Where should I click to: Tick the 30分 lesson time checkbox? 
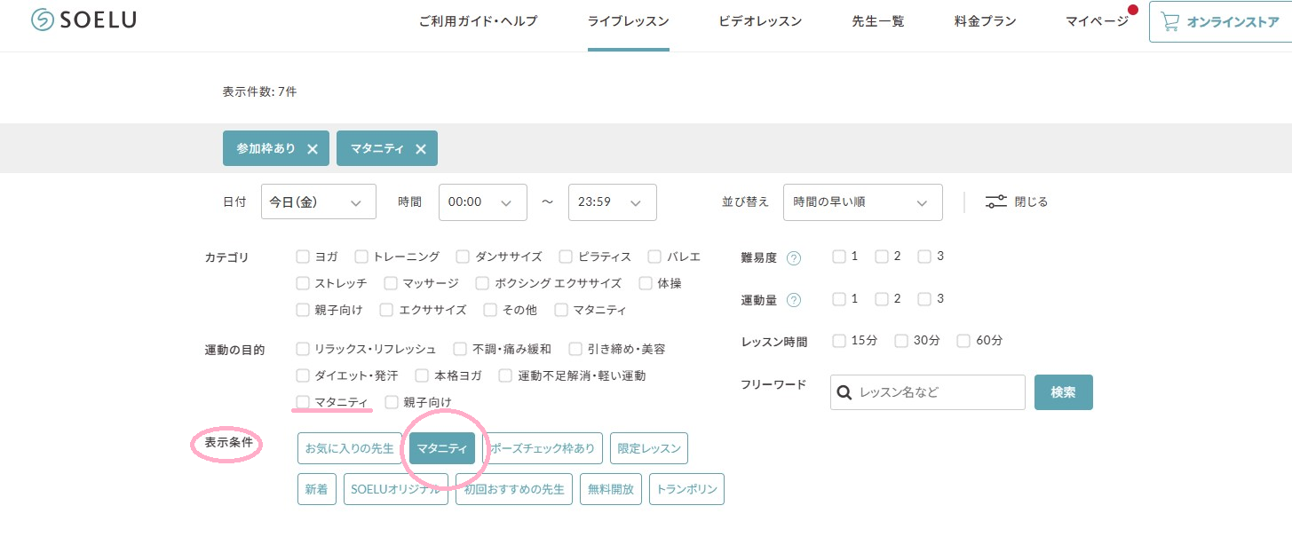pos(901,341)
